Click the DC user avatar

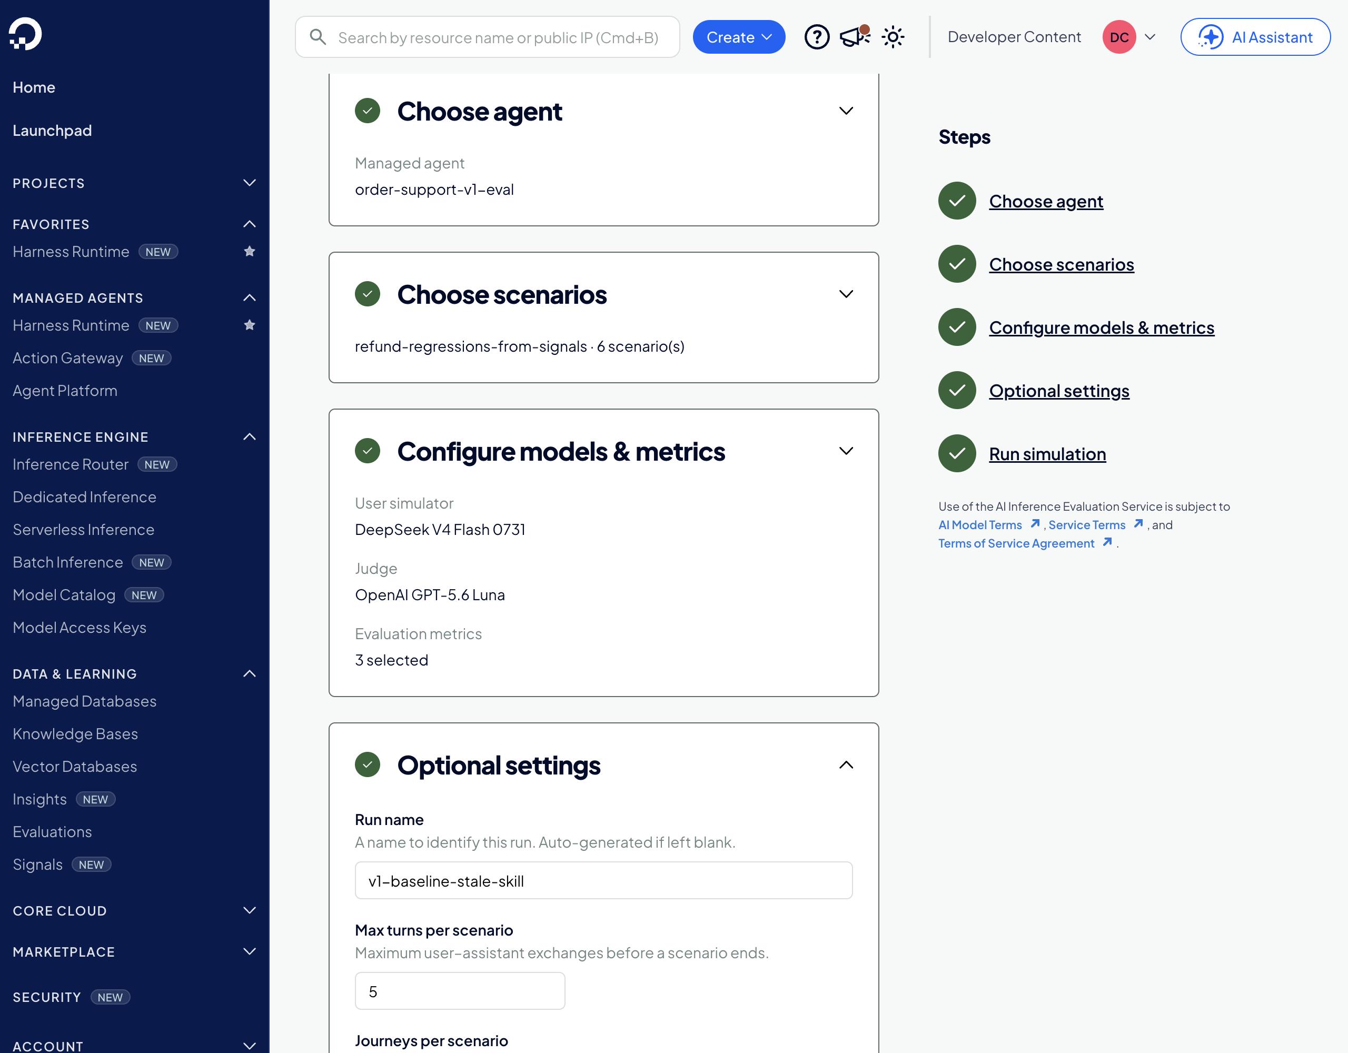click(1119, 37)
